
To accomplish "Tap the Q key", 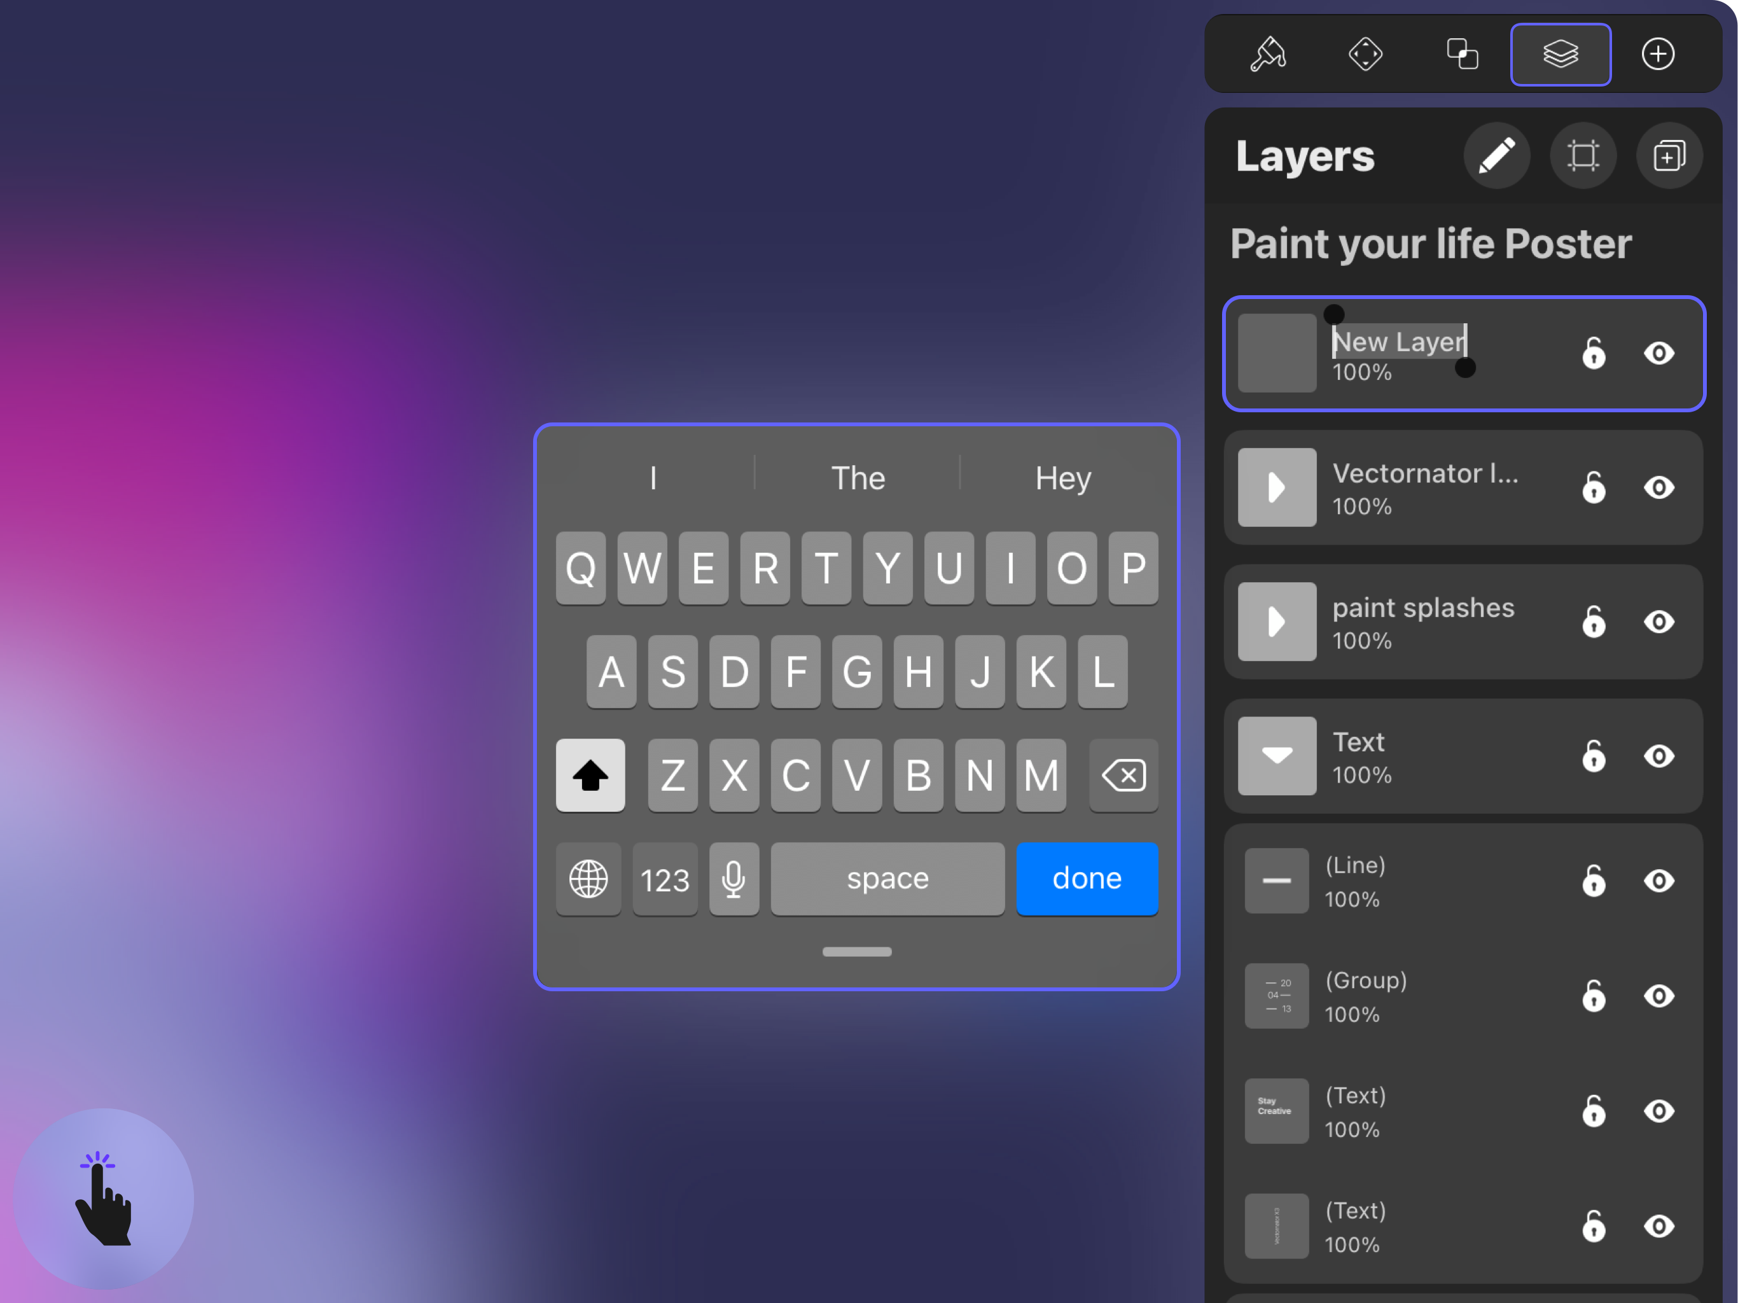I will [581, 568].
